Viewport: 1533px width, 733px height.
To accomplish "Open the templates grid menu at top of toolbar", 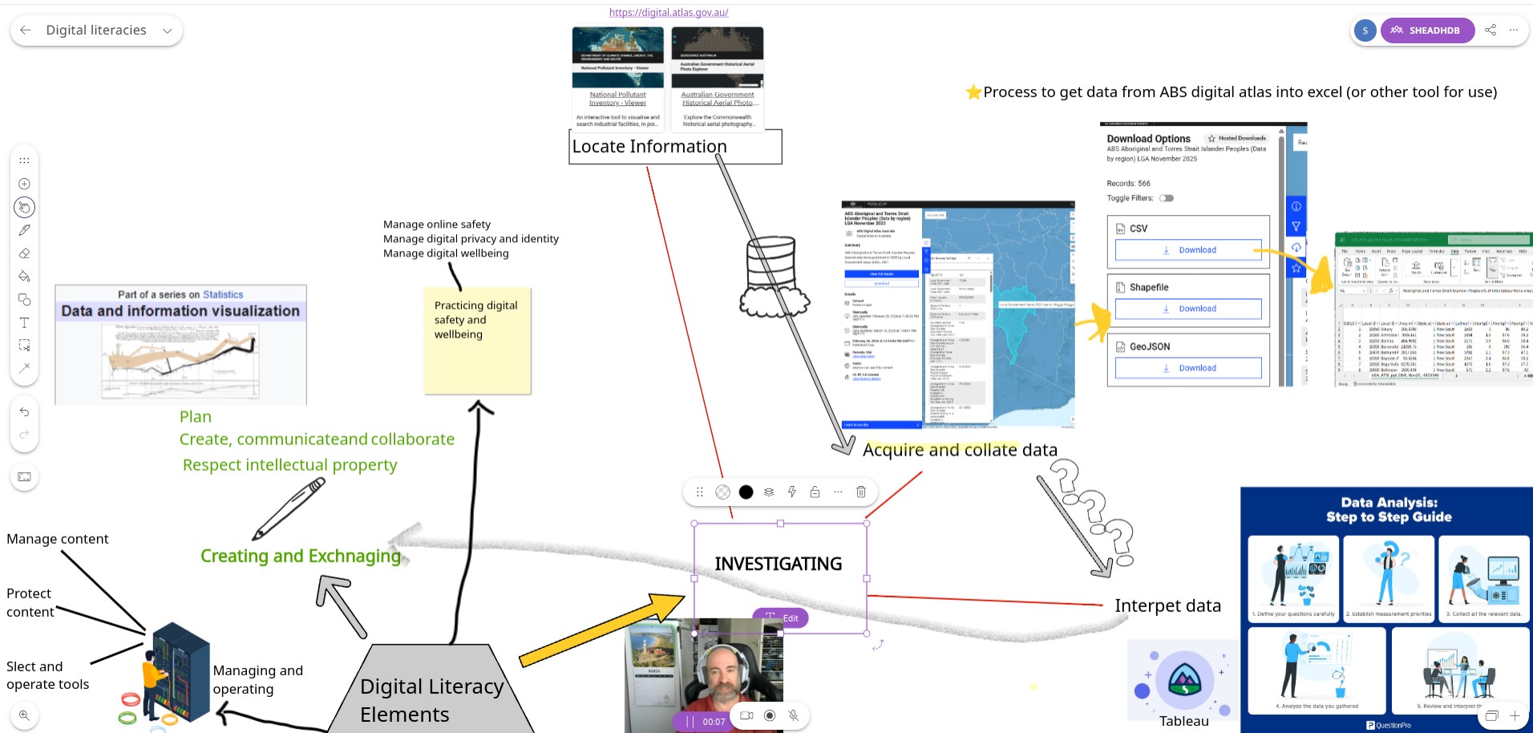I will click(24, 160).
